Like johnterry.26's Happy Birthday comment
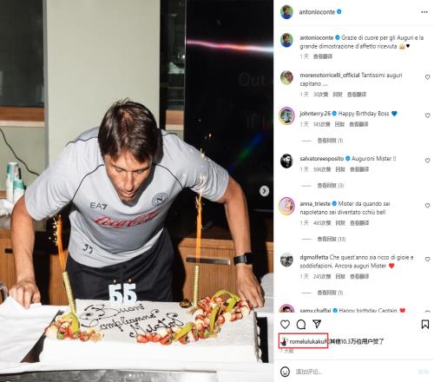Viewport: 434px width, 382px height. coord(427,115)
